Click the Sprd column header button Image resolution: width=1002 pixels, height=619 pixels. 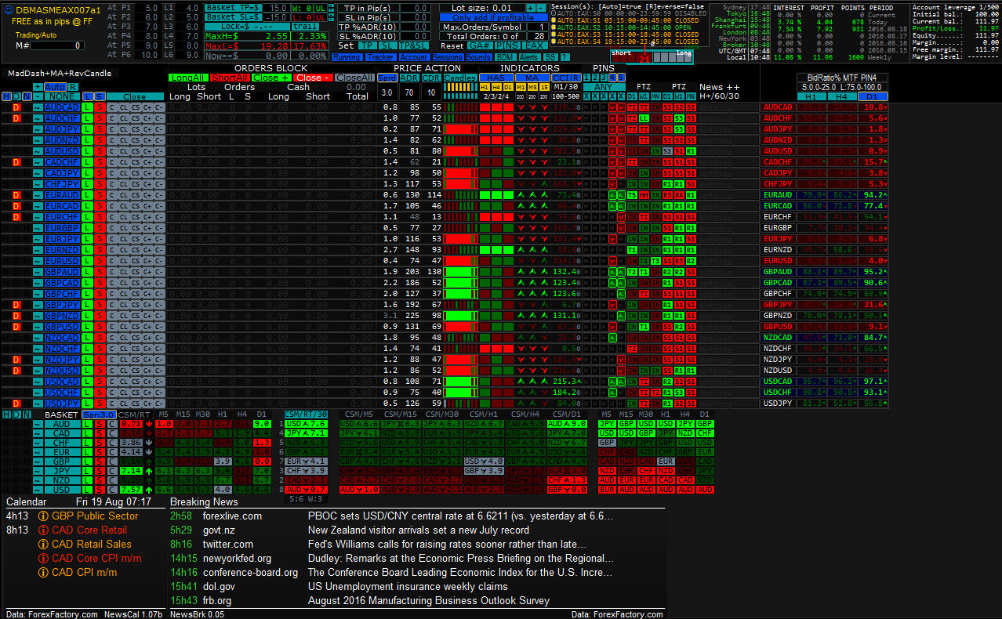click(x=387, y=78)
